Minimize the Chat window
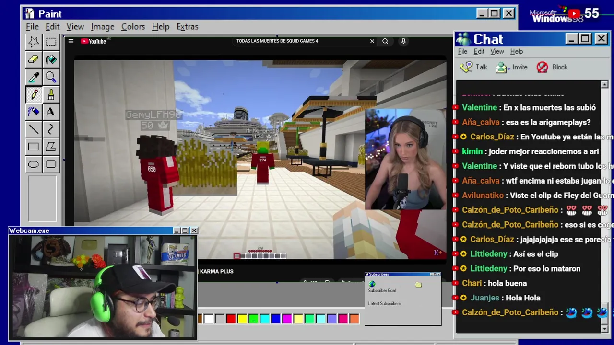 pos(571,39)
